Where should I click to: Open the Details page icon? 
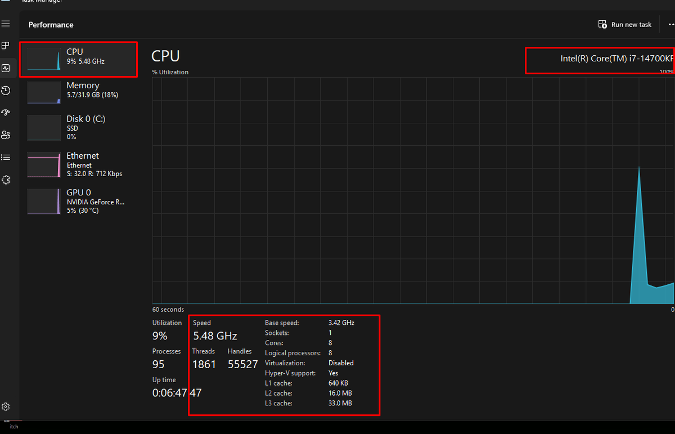click(x=6, y=157)
